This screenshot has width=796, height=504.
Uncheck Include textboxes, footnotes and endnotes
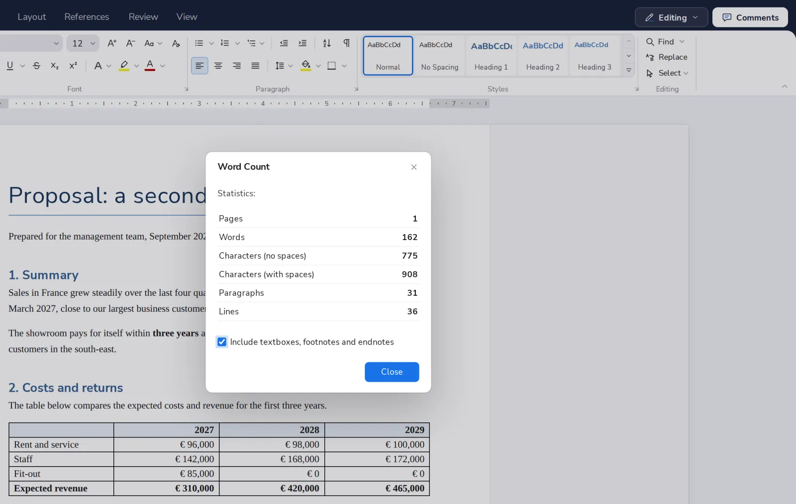pyautogui.click(x=222, y=342)
